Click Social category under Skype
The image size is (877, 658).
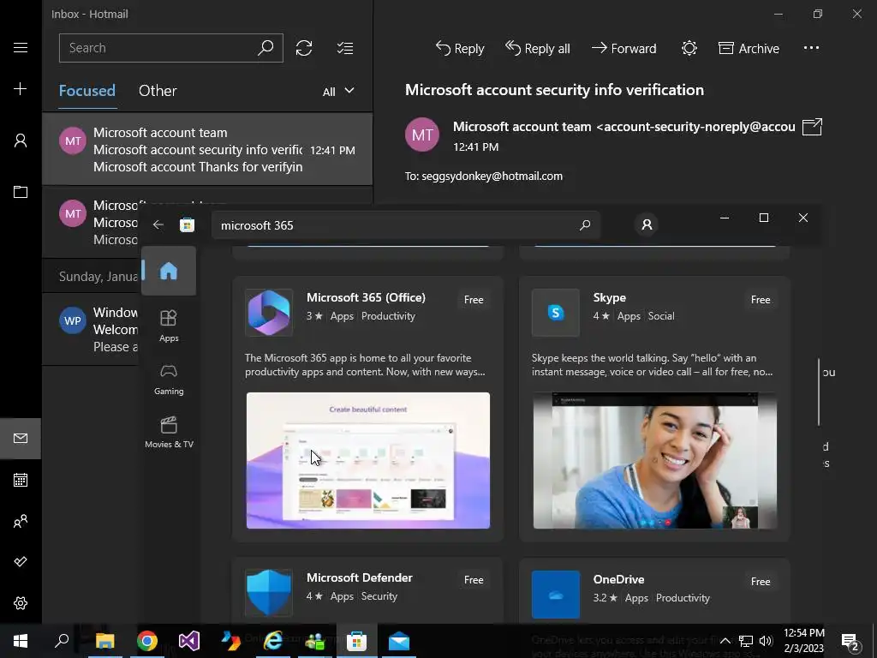coord(661,316)
